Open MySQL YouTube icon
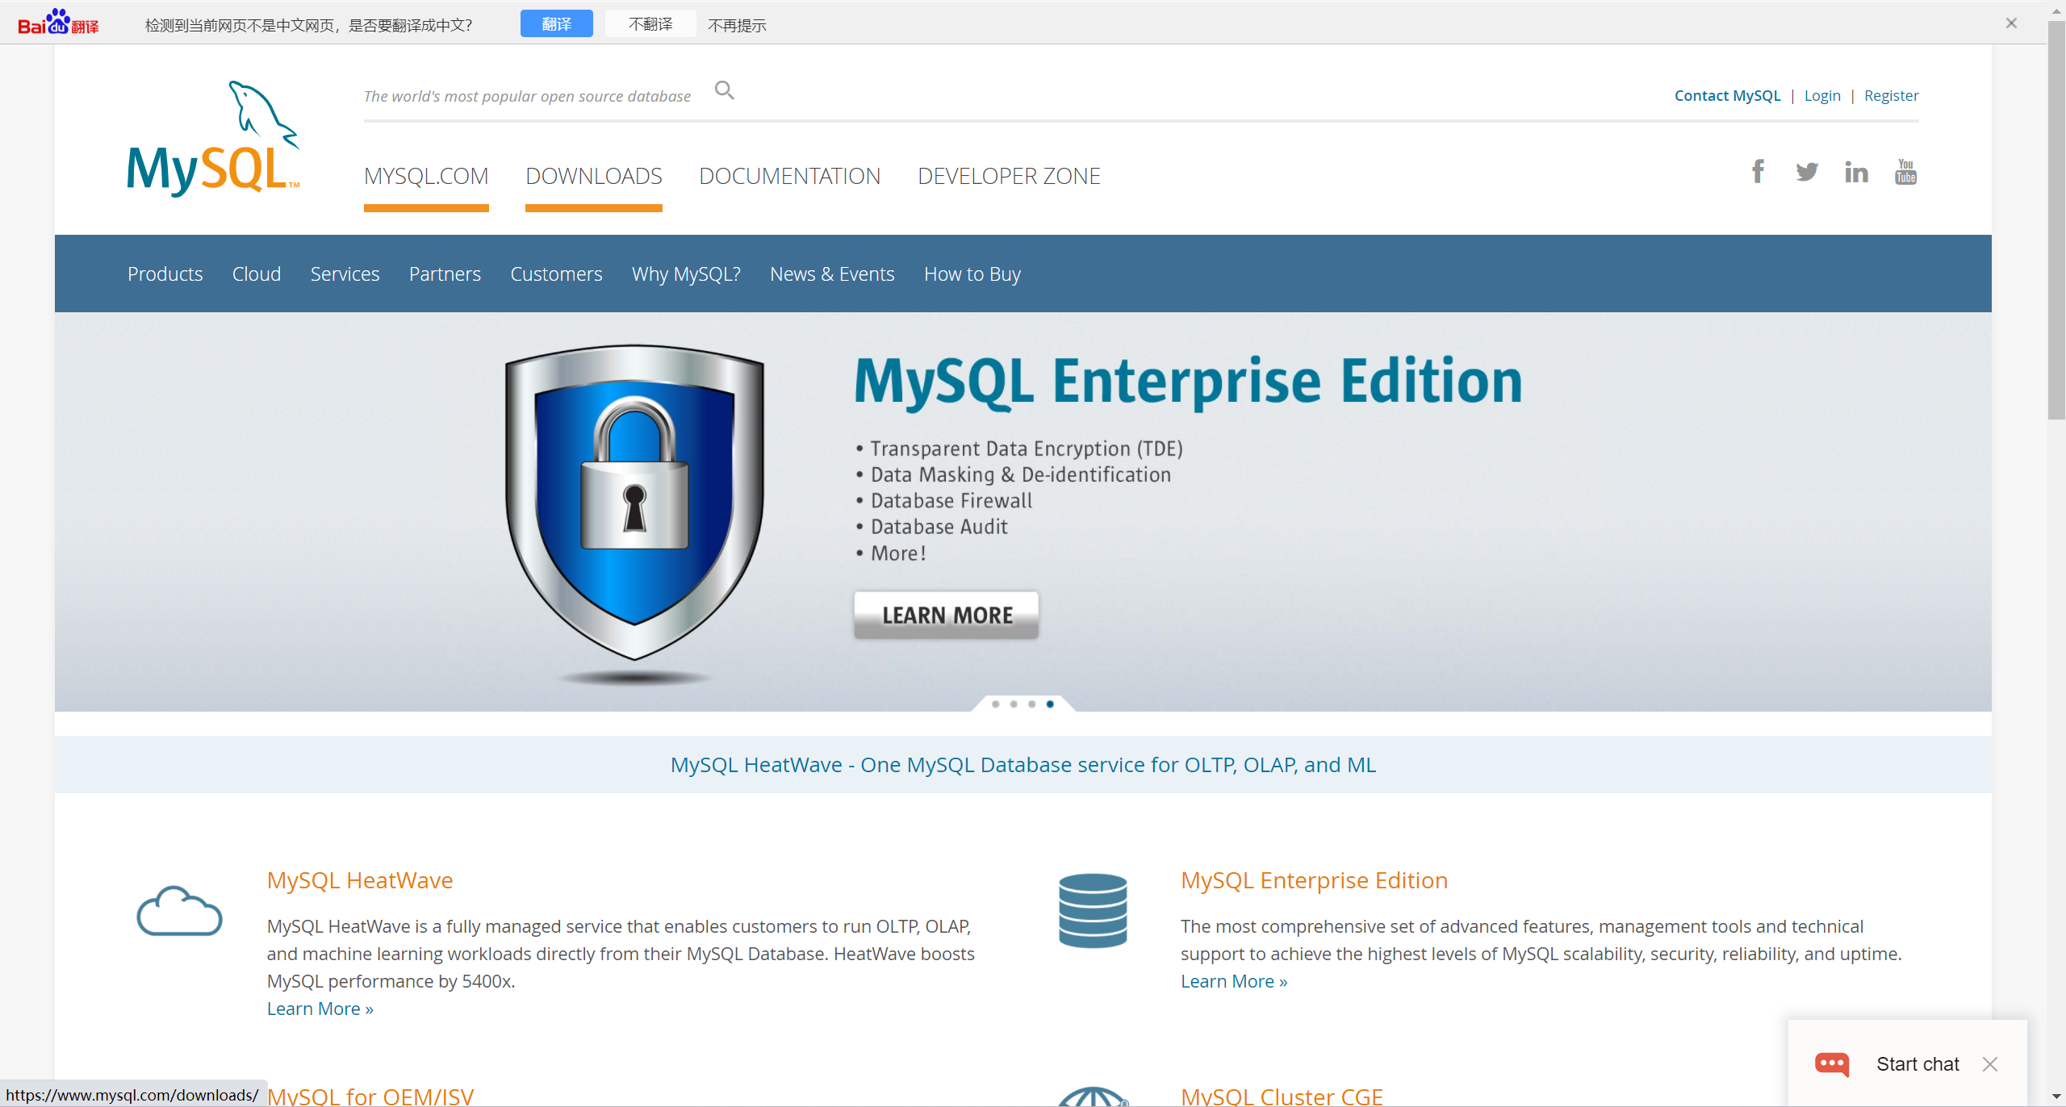The width and height of the screenshot is (2066, 1107). point(1905,172)
